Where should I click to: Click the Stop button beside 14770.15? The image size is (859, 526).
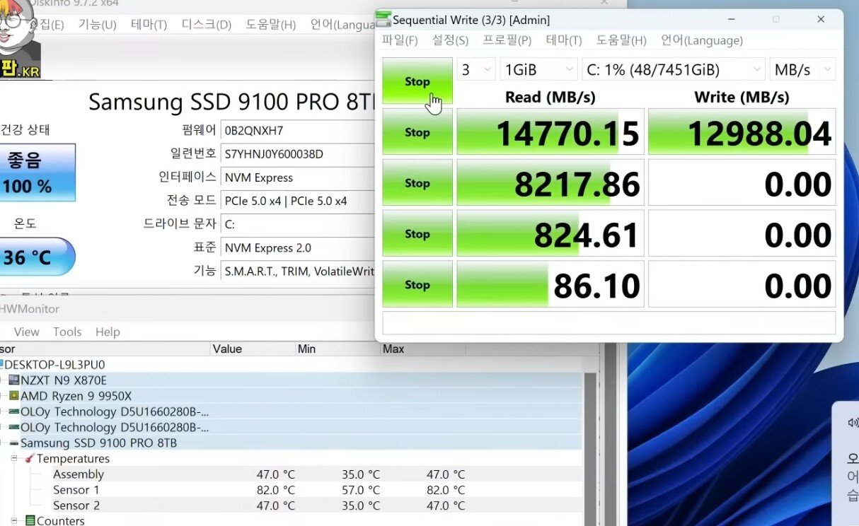pos(417,131)
